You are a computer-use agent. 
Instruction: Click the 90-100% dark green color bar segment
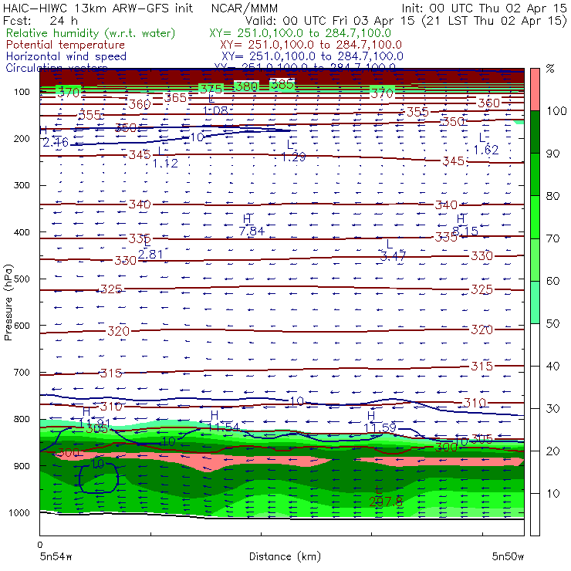(535, 132)
